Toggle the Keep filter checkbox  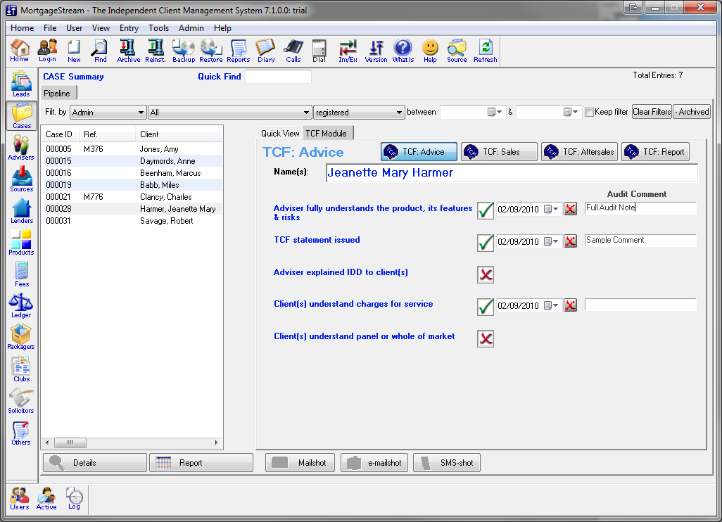pyautogui.click(x=589, y=112)
